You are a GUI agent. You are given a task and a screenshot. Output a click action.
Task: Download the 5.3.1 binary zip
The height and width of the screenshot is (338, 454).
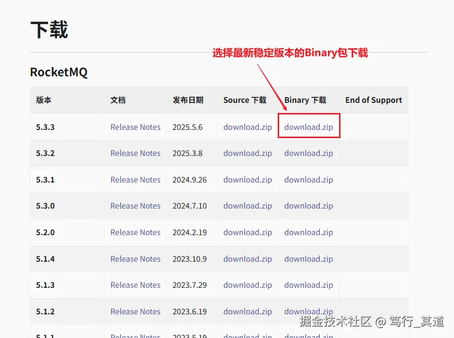click(x=309, y=180)
